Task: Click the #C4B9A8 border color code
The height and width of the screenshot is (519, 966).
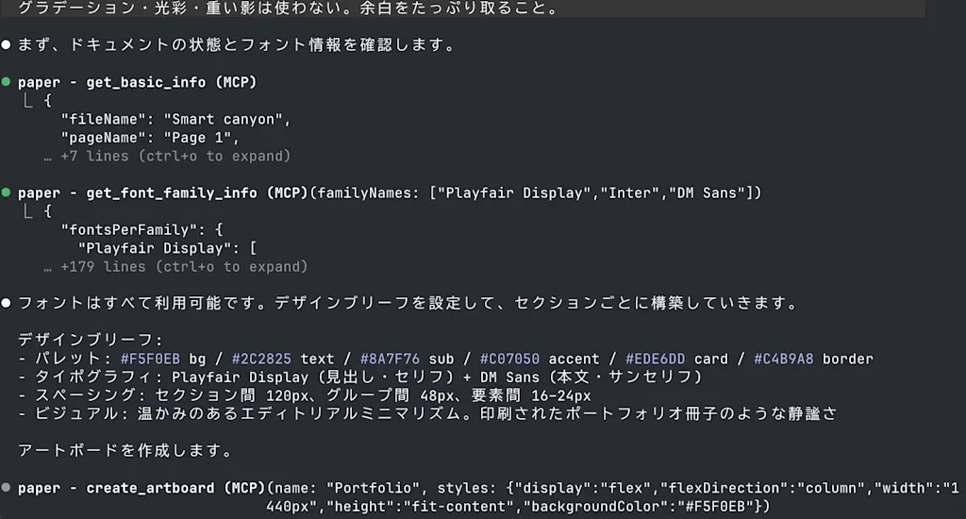Action: 784,359
